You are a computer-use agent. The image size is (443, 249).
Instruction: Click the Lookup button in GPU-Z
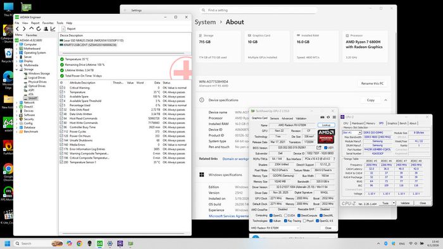pos(326,125)
